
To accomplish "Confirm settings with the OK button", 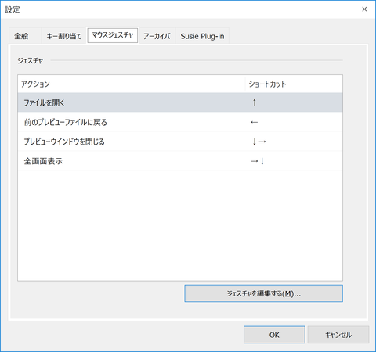I will click(x=274, y=335).
